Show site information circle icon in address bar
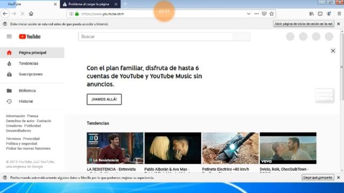Screen dimensions: 344x193 coord(71,14)
